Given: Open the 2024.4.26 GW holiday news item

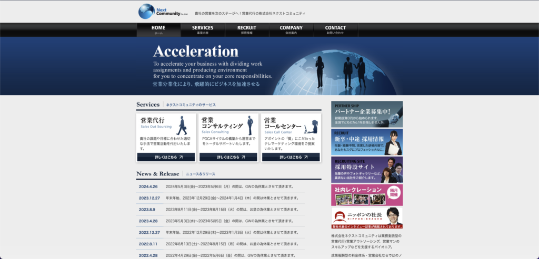Looking at the screenshot, I should pyautogui.click(x=229, y=187).
